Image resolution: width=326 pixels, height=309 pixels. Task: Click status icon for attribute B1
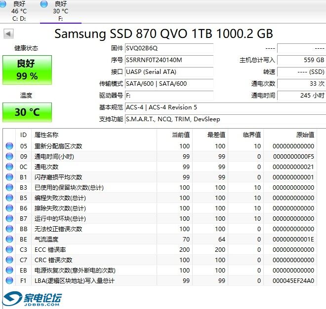pyautogui.click(x=9, y=177)
